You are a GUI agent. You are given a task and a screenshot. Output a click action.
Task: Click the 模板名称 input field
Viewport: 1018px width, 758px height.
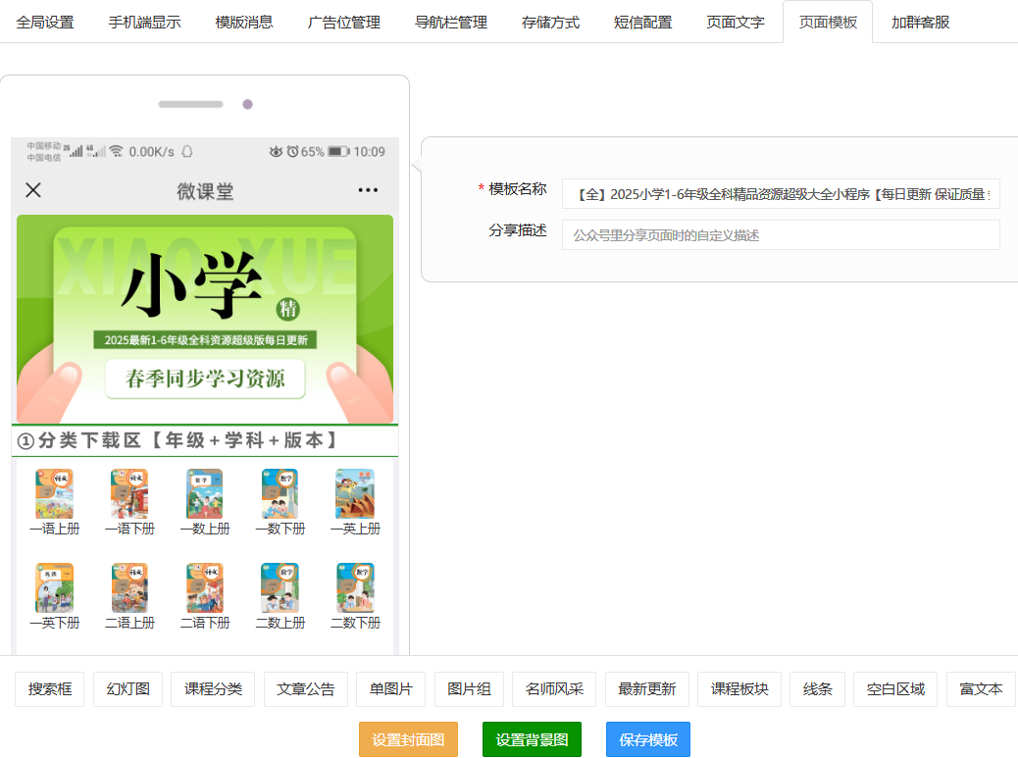780,194
